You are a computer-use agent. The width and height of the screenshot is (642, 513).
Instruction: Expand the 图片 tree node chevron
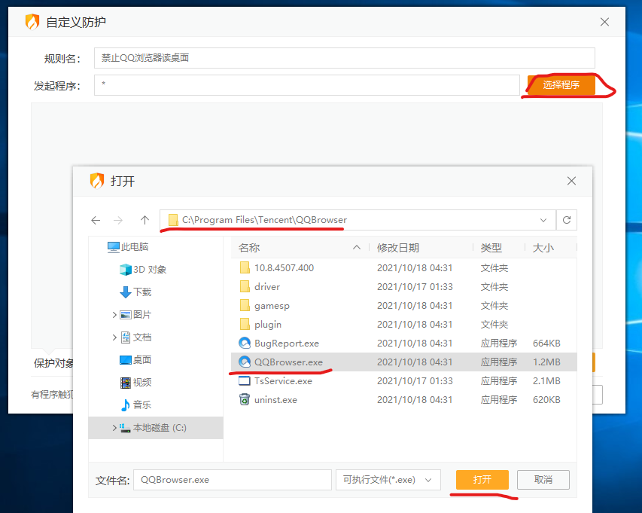coord(114,315)
